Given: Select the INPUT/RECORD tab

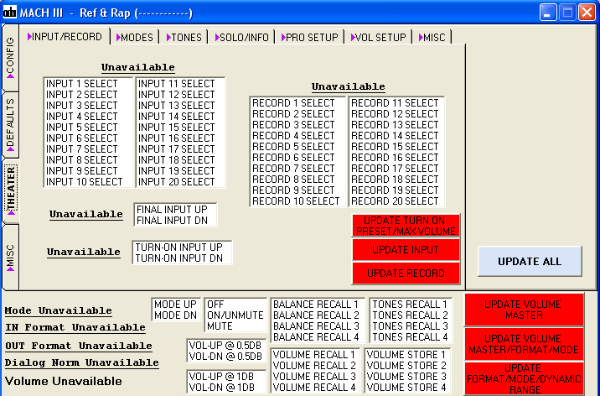Looking at the screenshot, I should [x=65, y=36].
